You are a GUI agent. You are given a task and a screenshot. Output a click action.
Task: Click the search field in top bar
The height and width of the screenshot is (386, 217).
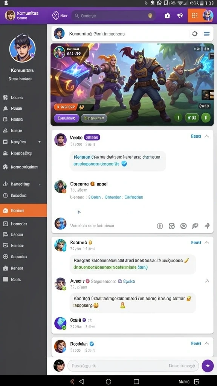114,15
